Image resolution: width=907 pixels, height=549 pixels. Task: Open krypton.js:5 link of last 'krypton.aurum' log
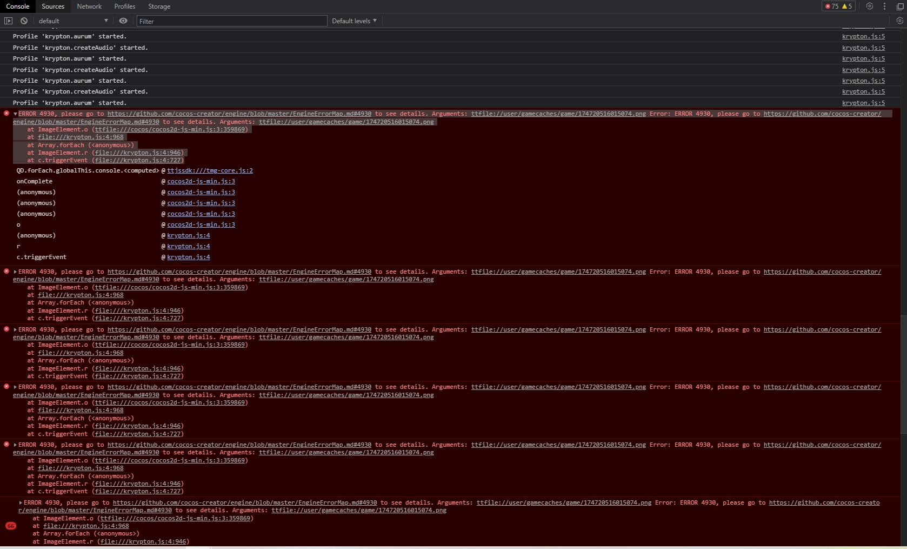click(863, 103)
